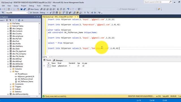This screenshot has width=181, height=102.
Task: Open the SatyaDB database dropdown
Action: tap(27, 12)
